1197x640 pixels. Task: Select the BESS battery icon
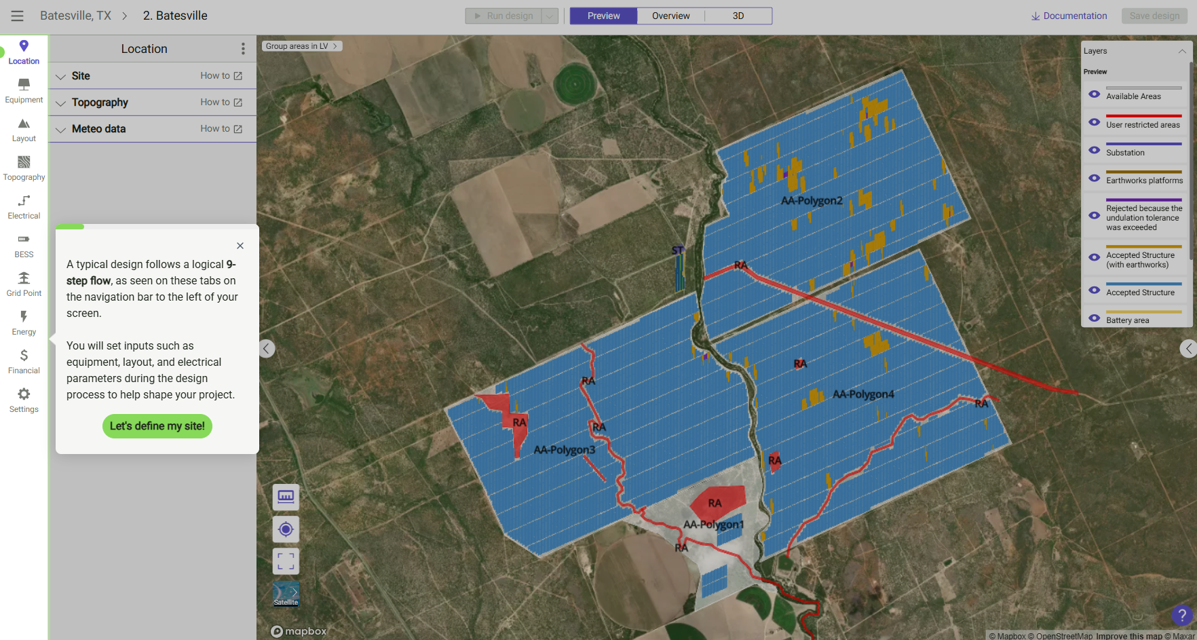24,245
